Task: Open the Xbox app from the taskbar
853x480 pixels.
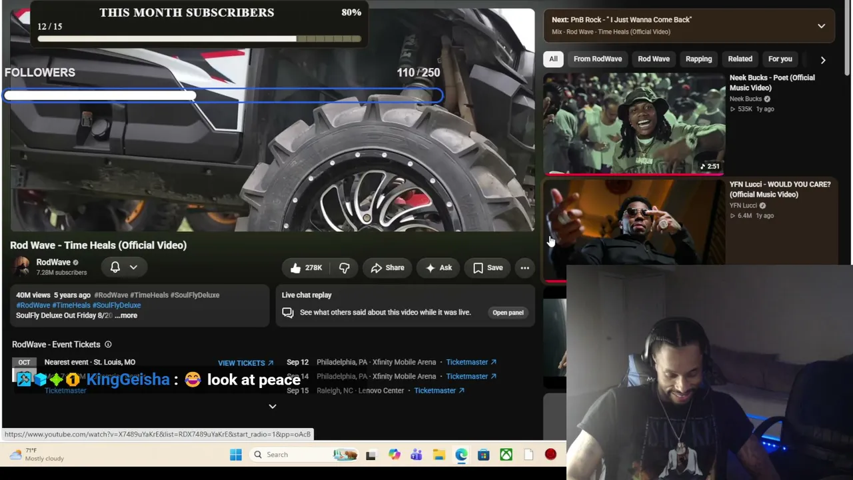Action: [506, 455]
